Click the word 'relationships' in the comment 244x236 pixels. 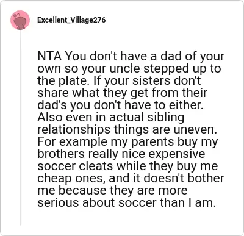(x=74, y=130)
